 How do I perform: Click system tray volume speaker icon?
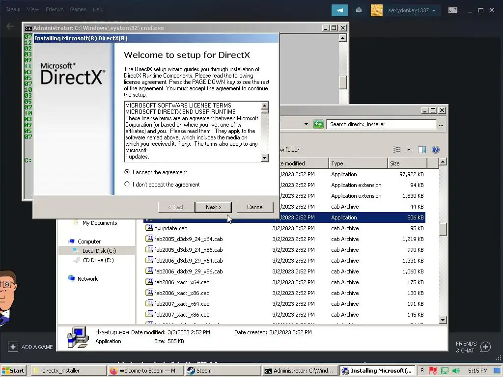point(456,371)
